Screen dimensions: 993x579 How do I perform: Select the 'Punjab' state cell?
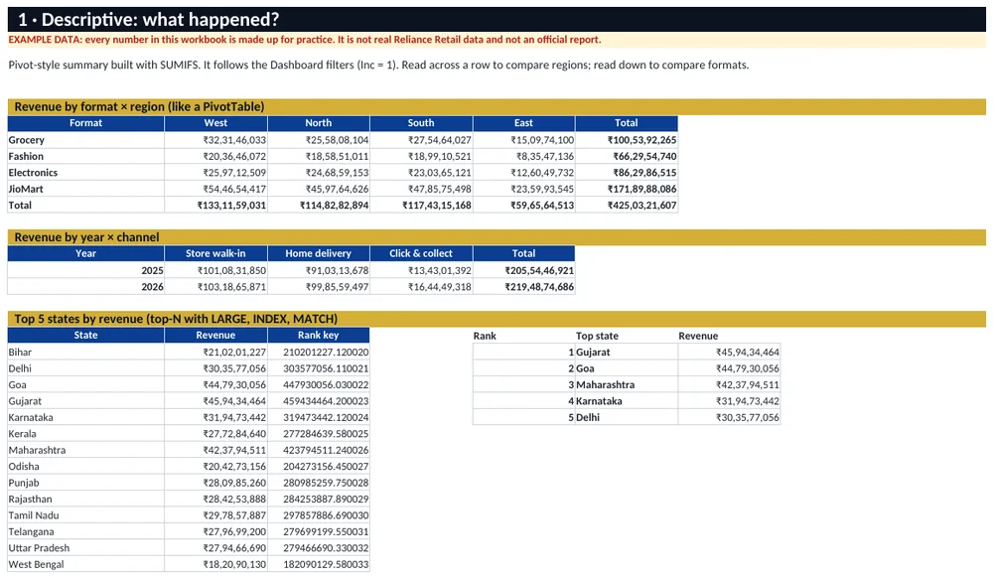(85, 483)
